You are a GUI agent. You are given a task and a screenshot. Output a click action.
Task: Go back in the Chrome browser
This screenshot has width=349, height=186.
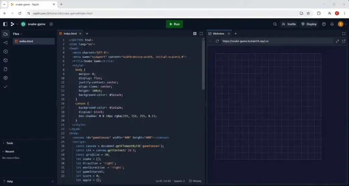coord(5,13)
